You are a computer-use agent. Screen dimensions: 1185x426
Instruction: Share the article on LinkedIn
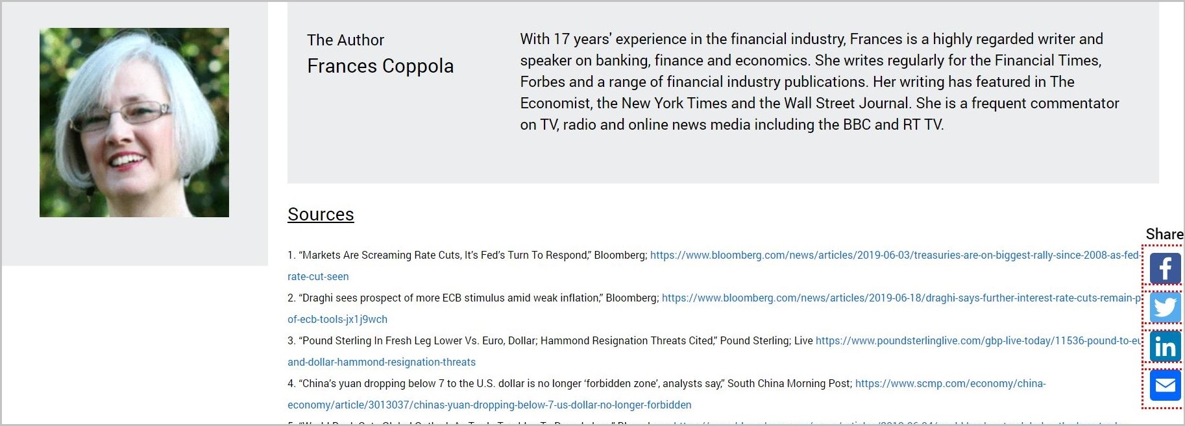[x=1164, y=346]
